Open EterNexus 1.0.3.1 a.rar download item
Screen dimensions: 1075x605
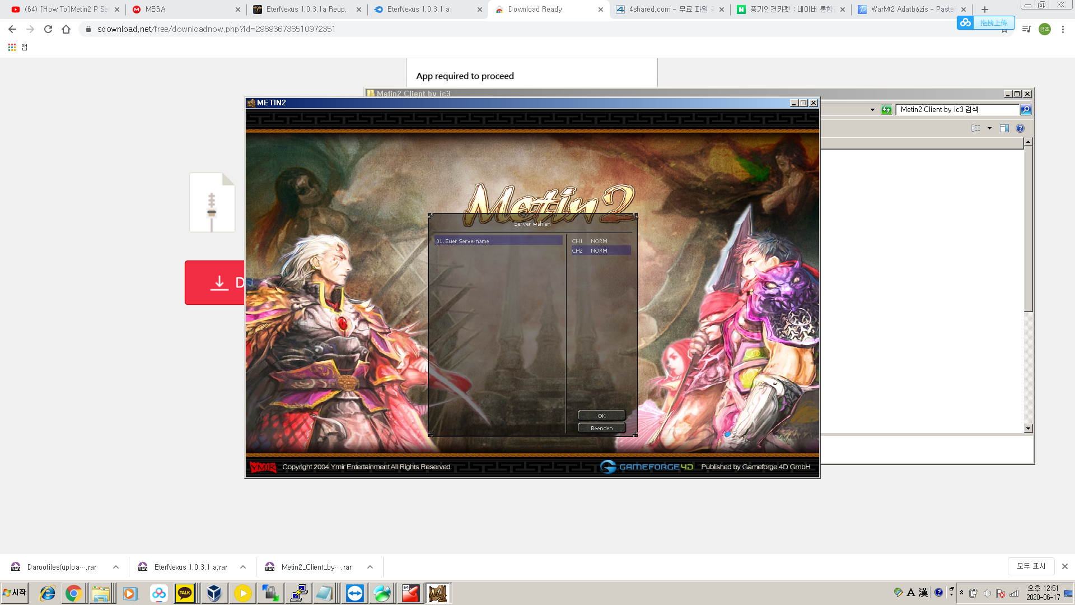coord(184,567)
